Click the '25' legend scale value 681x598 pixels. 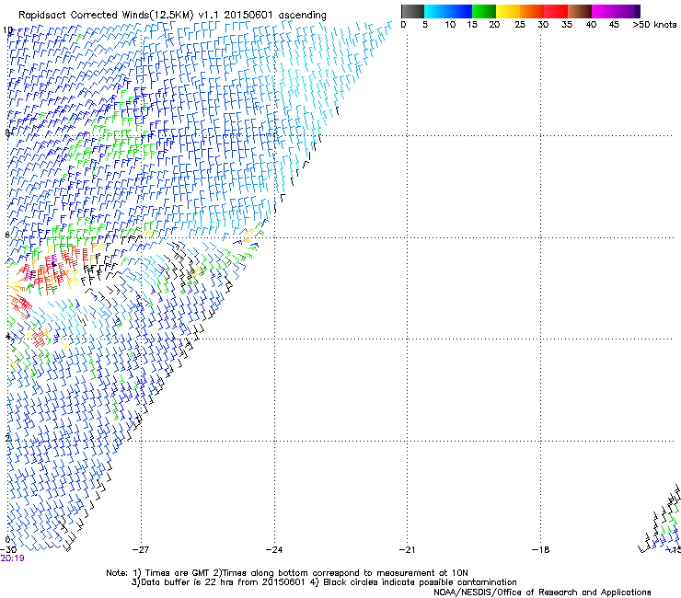[520, 25]
